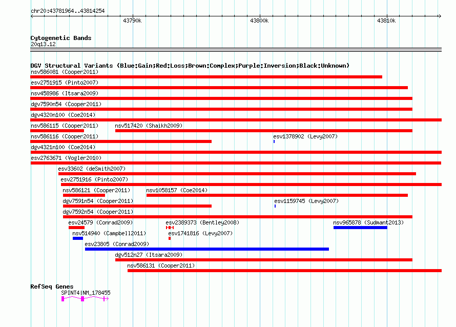
Task: Click the nsv965878 (Sudmant2013) label
Action: (x=368, y=222)
